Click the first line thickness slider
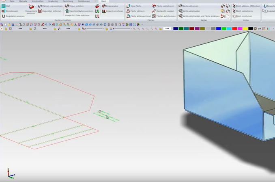Screen dimensions: 275x182 tap(95, 29)
